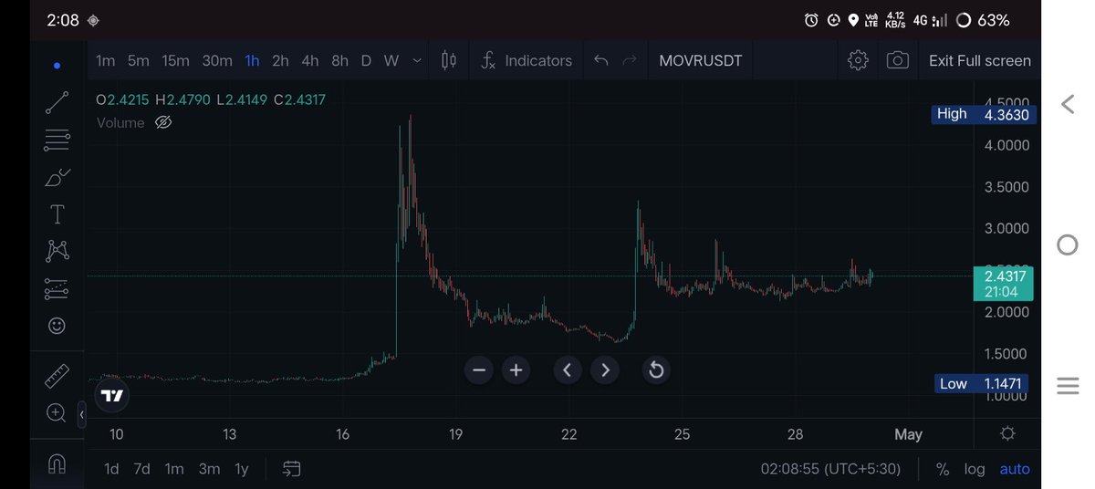
Task: Switch to 1m timeframe
Action: click(x=105, y=61)
